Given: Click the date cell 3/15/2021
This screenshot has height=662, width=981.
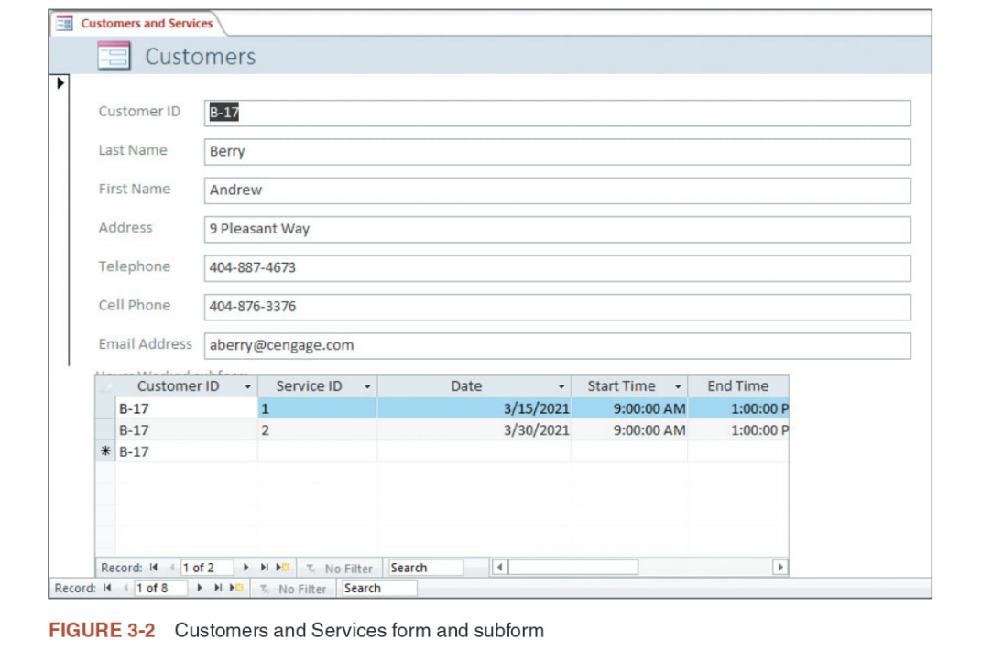Looking at the screenshot, I should point(474,408).
